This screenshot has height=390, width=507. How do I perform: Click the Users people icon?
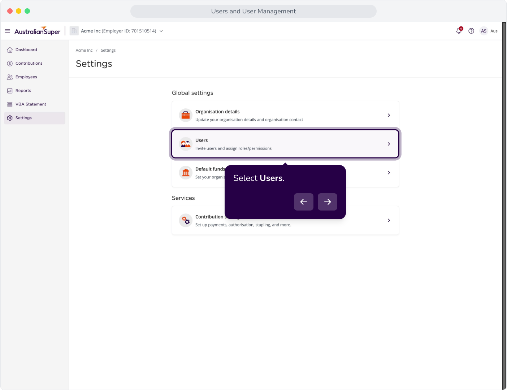(186, 144)
